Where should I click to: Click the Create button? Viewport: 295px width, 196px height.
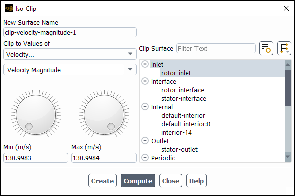pyautogui.click(x=103, y=181)
